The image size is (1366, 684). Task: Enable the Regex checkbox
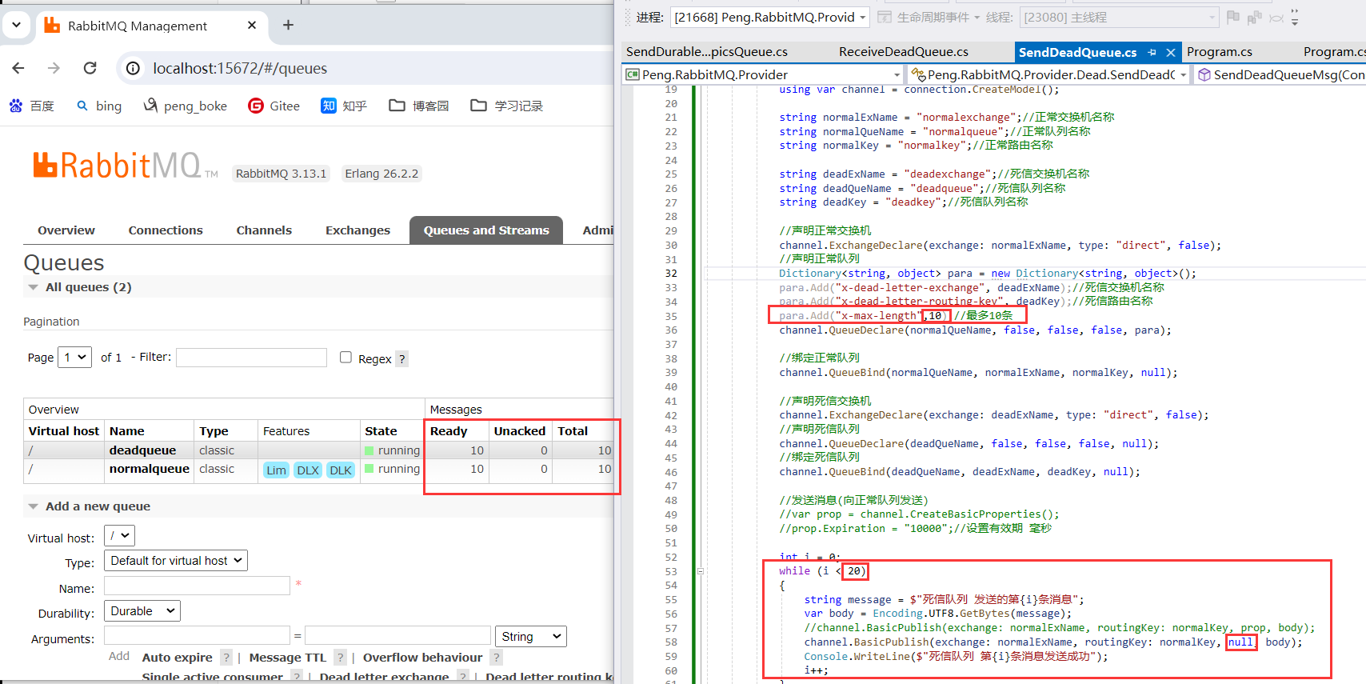345,357
